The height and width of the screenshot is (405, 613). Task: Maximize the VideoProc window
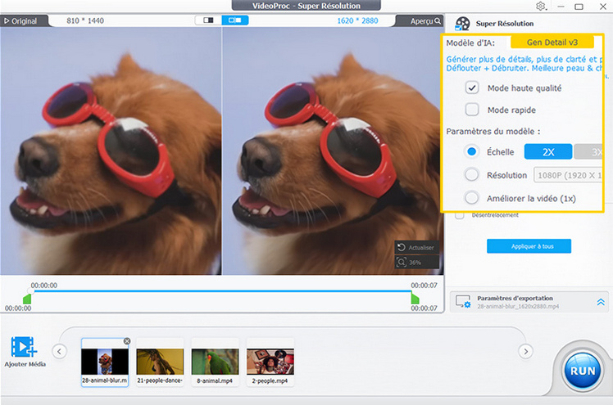tap(579, 7)
